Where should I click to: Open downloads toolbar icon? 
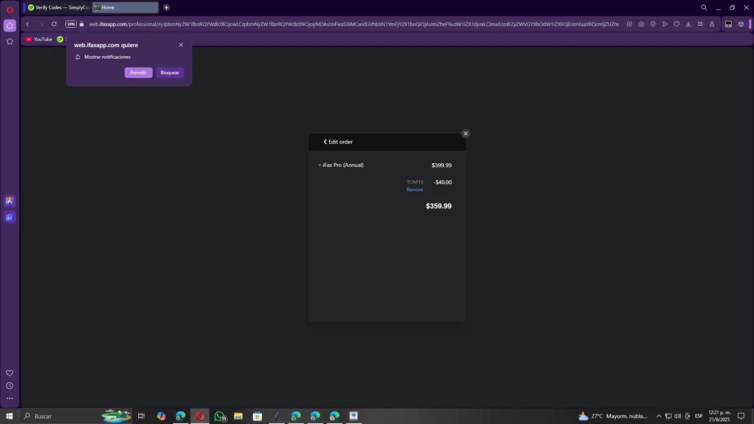coord(688,24)
